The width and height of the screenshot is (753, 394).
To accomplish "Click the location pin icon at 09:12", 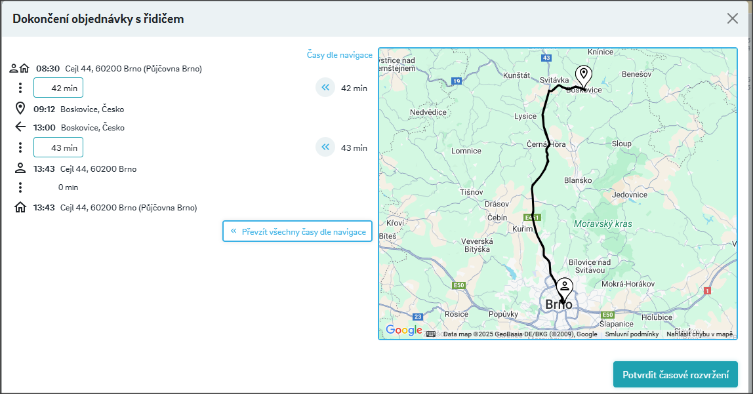I will [x=20, y=109].
